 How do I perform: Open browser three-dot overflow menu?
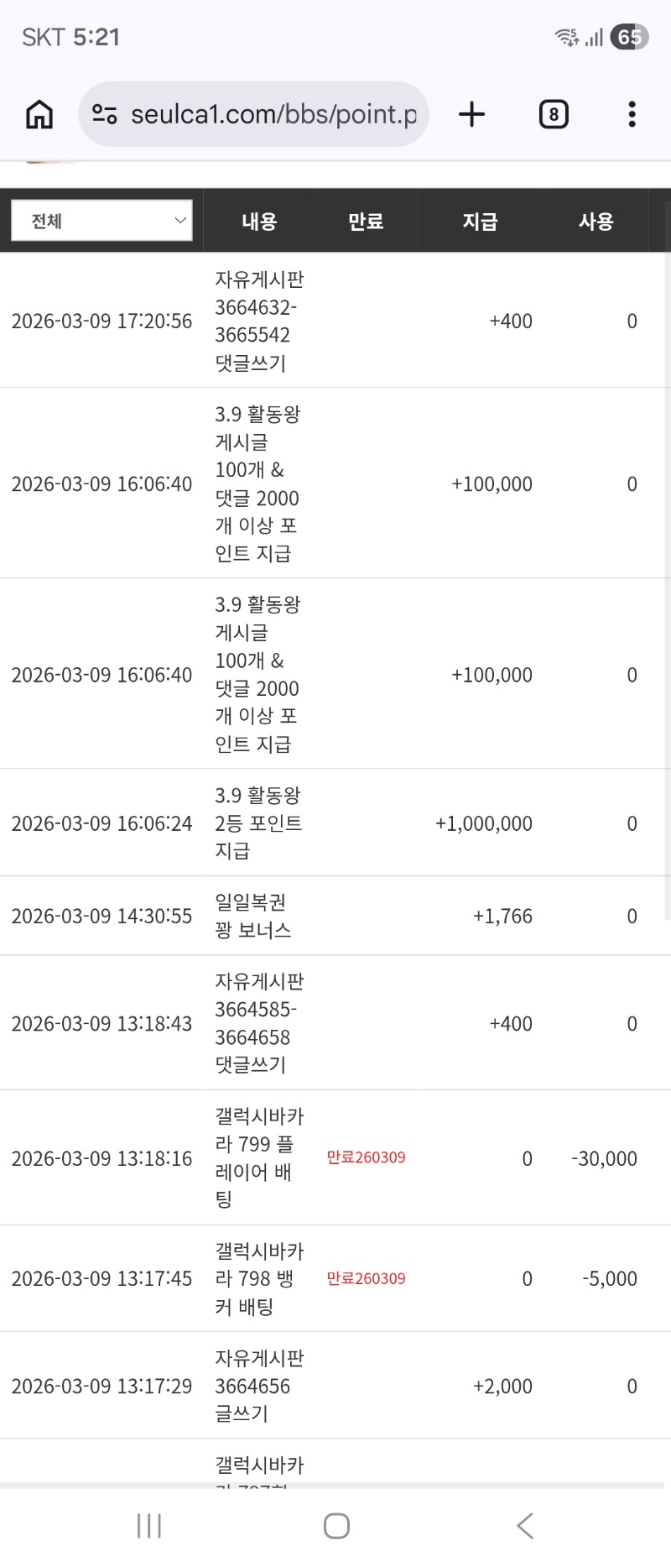pos(632,114)
